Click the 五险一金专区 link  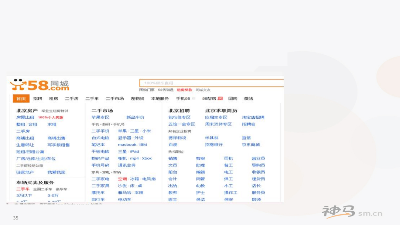coord(182,124)
